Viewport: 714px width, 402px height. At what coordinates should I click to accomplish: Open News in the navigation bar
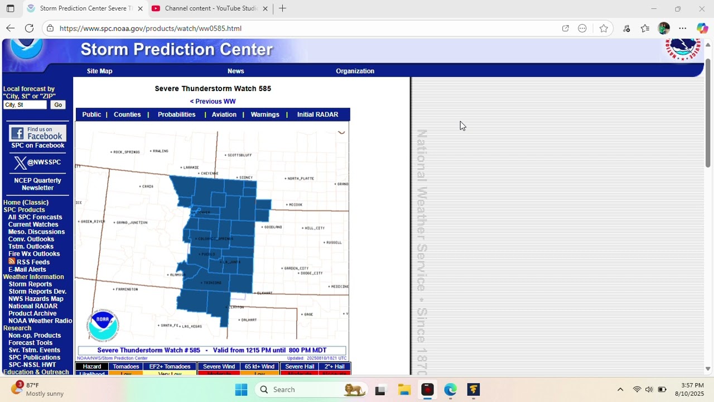coord(235,71)
